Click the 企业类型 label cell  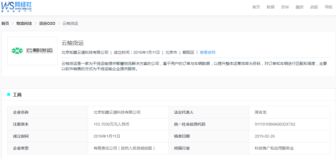pyautogui.click(x=48, y=148)
